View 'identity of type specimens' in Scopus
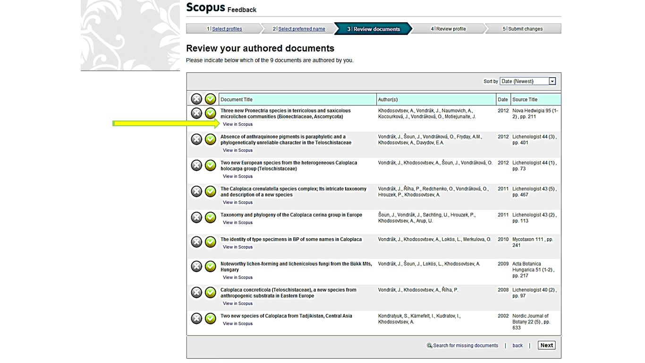 [x=238, y=247]
